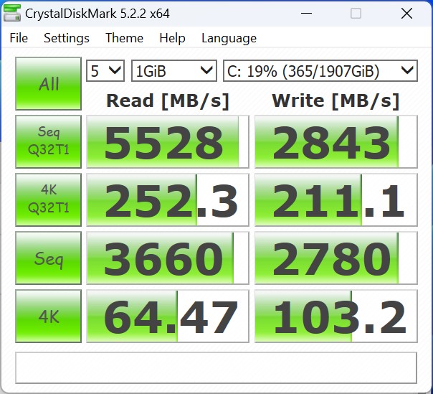Open the File menu
The height and width of the screenshot is (394, 433).
(19, 39)
